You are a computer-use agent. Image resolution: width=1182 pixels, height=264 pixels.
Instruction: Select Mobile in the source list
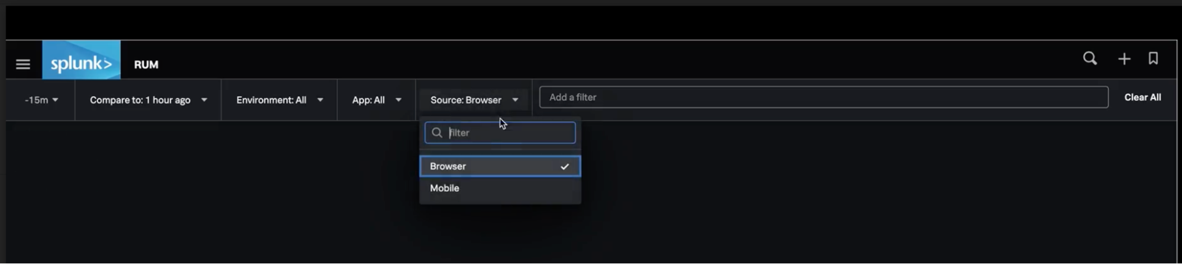(x=500, y=188)
